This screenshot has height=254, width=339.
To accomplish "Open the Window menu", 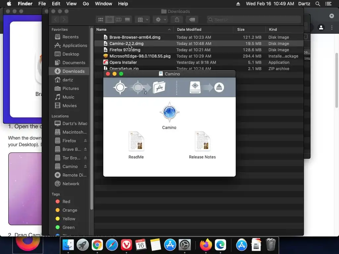I will pos(104,4).
